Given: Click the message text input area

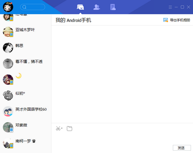Looking at the screenshot, I should pos(122,139).
